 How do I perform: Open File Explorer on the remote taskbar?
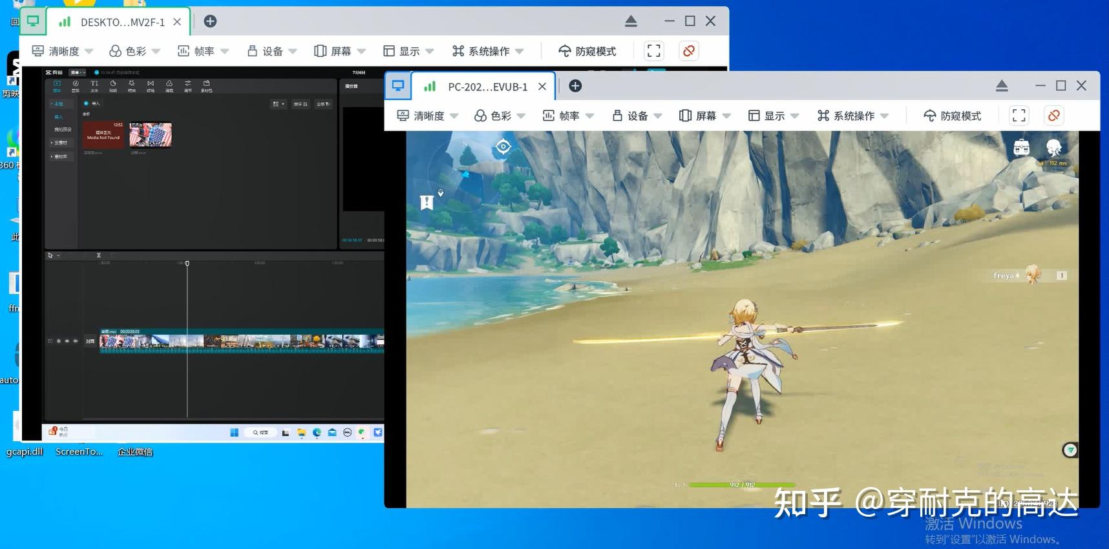pyautogui.click(x=301, y=432)
